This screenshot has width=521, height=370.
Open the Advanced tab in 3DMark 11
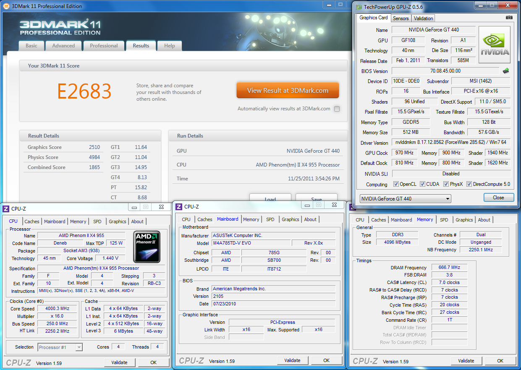point(63,46)
